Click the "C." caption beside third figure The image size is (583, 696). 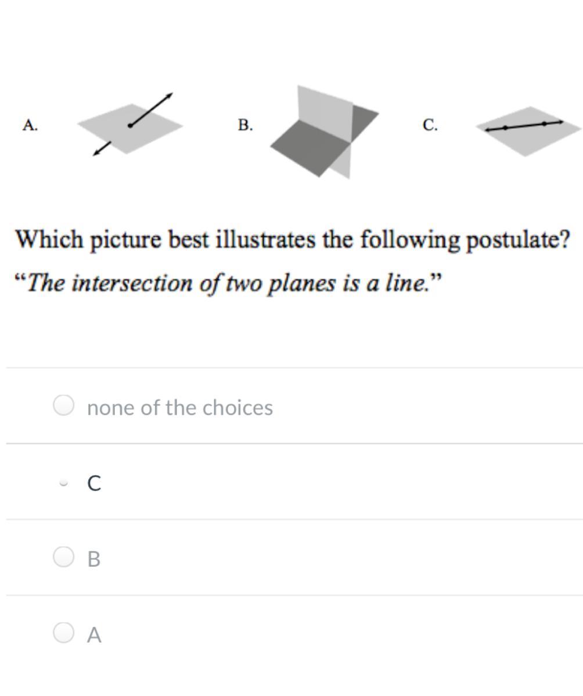point(430,125)
